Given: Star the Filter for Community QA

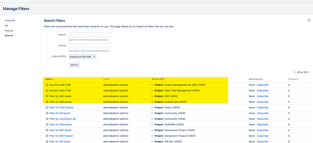Looking at the screenshot, I should point(47,119).
